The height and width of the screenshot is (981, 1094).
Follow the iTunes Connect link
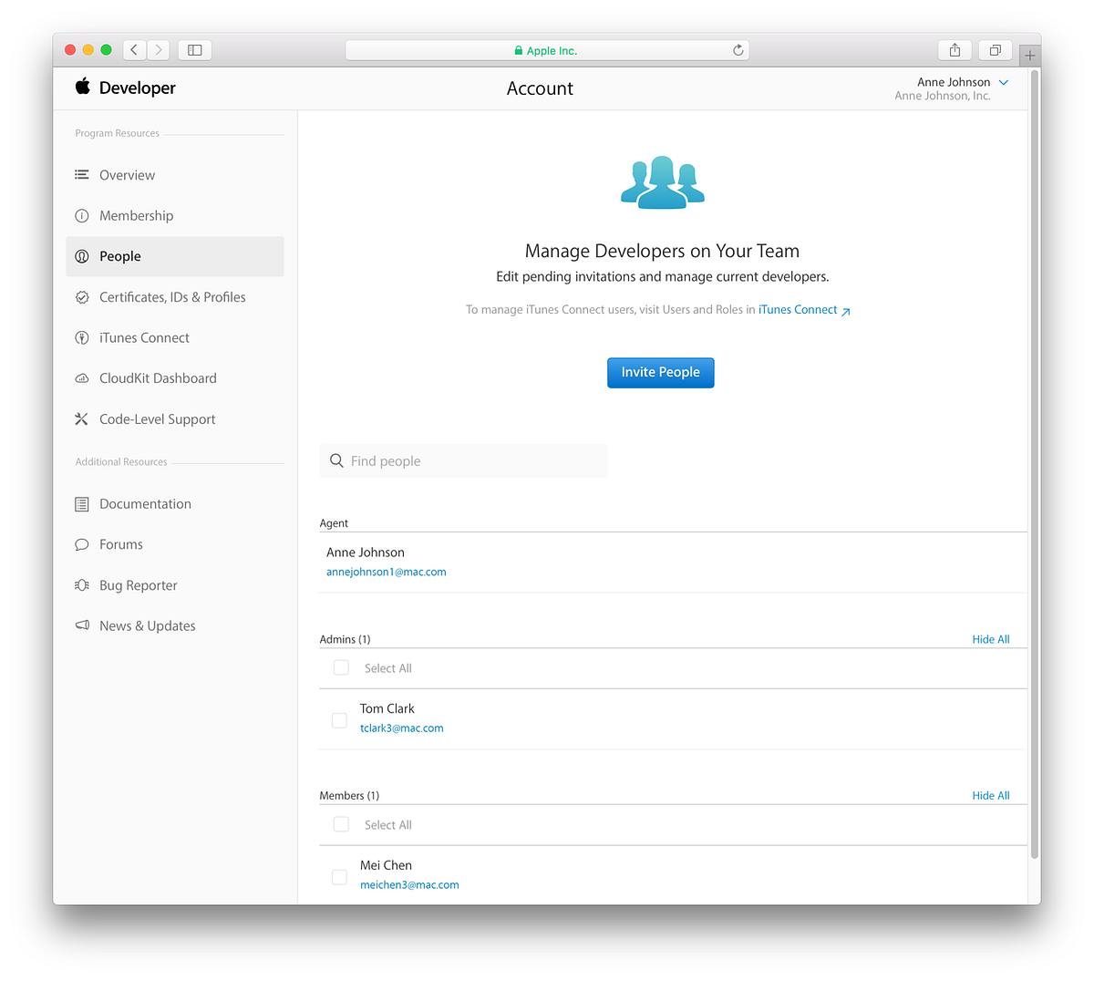(x=798, y=309)
